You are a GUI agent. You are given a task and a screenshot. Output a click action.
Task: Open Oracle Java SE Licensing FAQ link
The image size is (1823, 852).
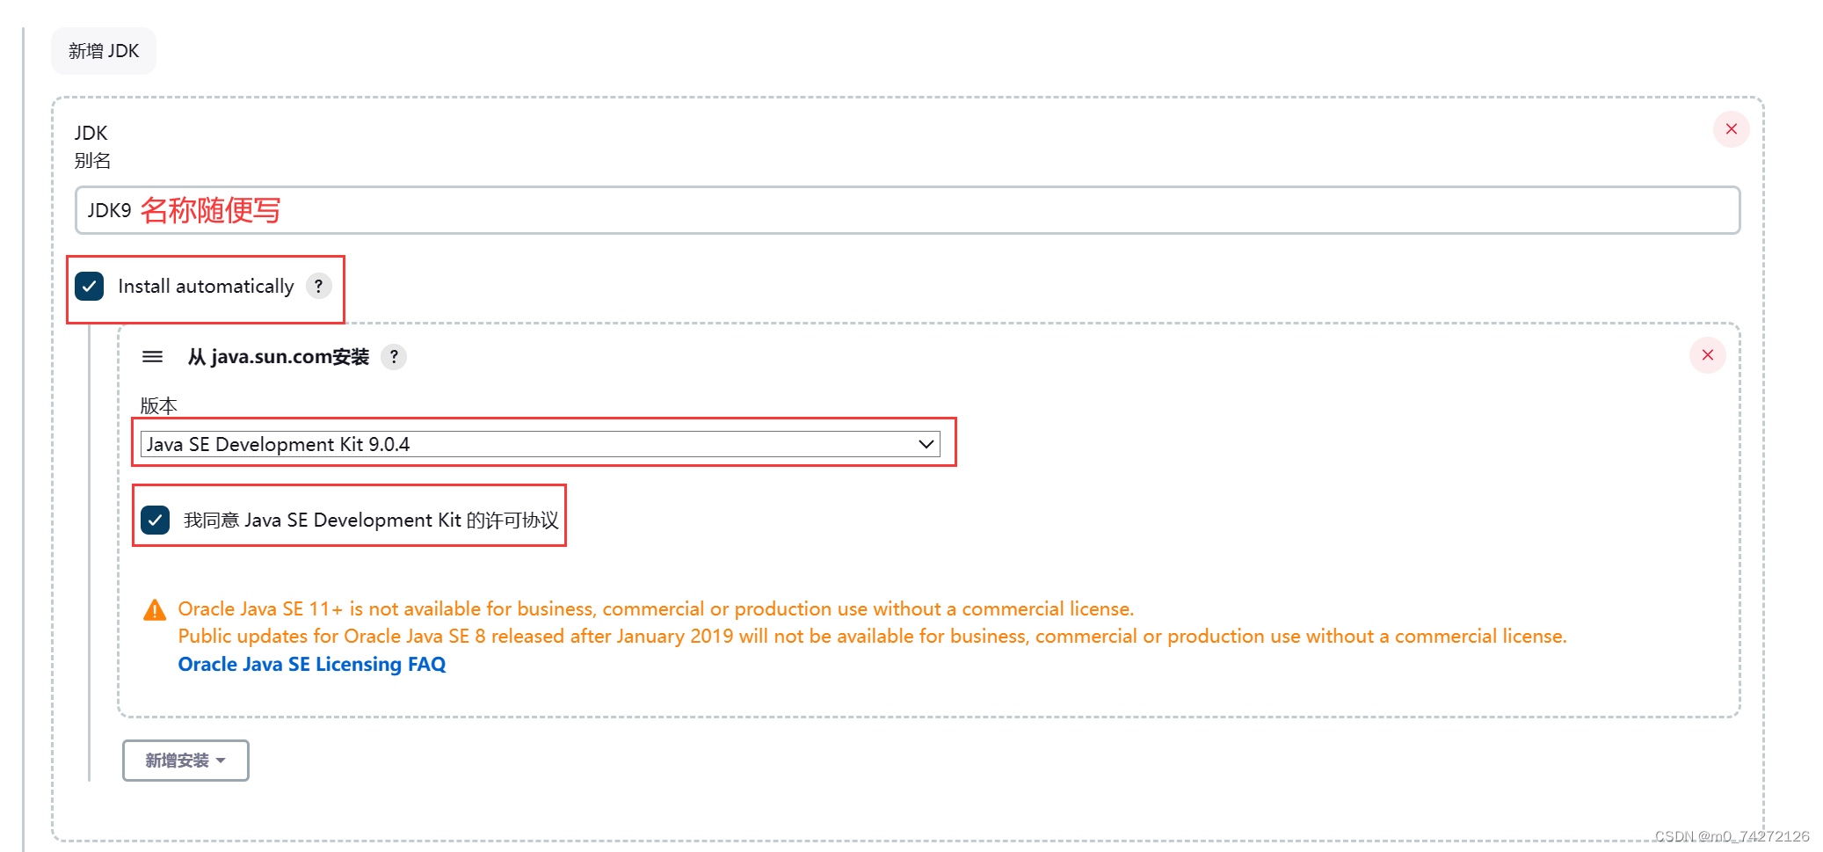point(312,664)
